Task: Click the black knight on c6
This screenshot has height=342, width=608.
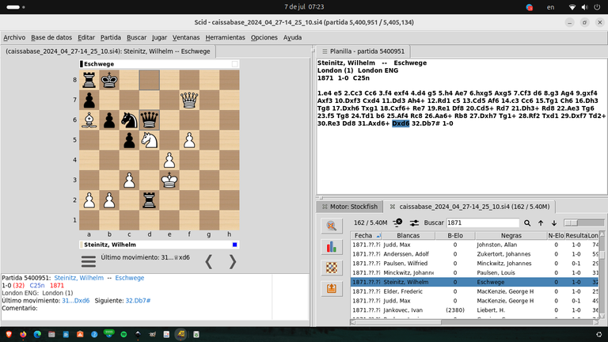Action: [129, 120]
